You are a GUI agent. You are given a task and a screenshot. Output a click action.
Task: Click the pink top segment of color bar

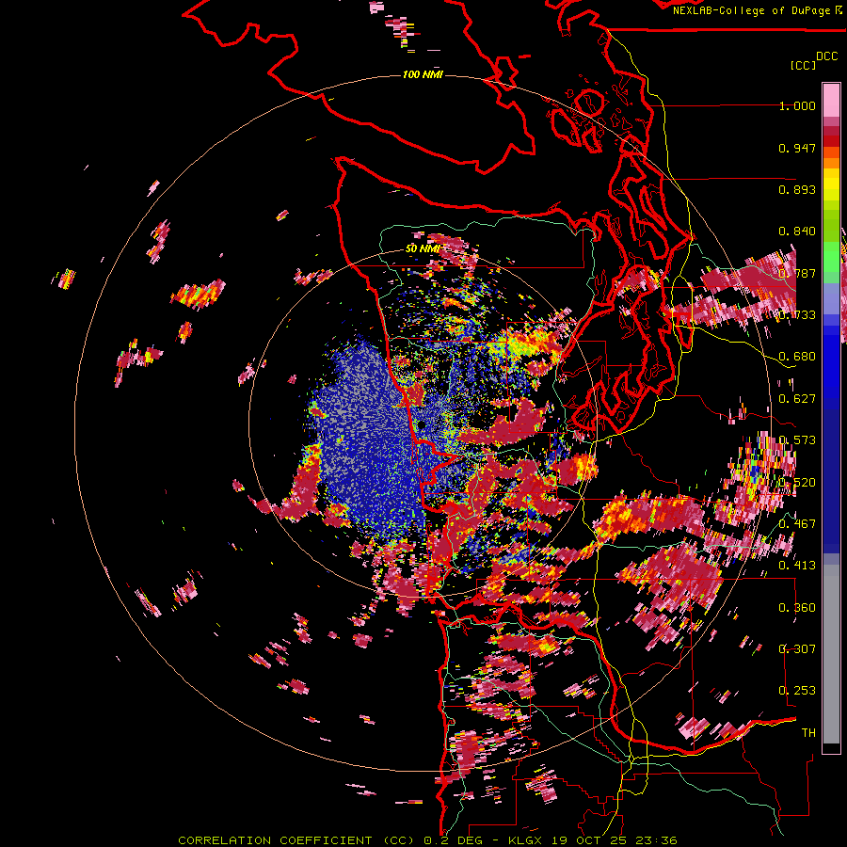tap(831, 100)
